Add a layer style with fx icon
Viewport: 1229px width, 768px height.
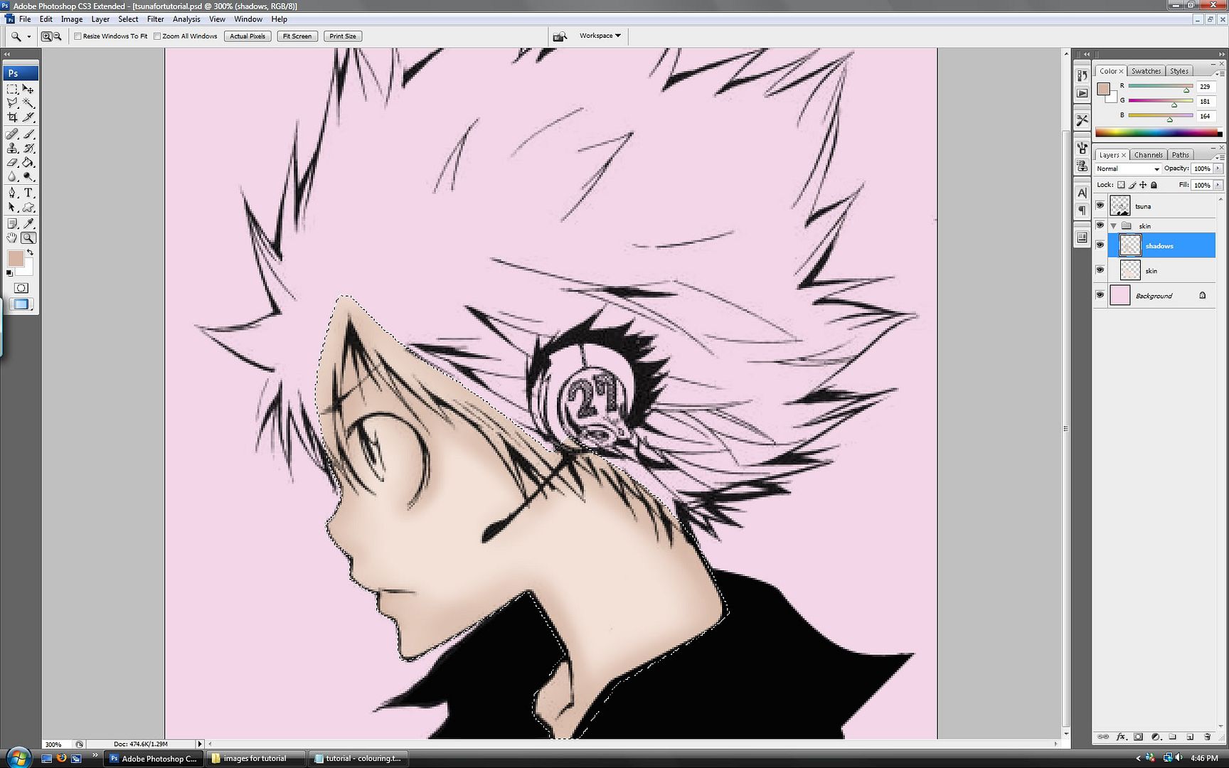pos(1122,737)
